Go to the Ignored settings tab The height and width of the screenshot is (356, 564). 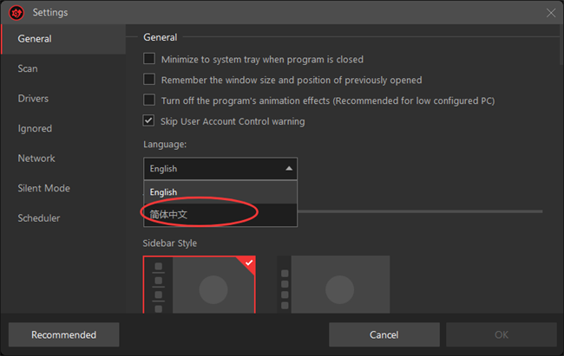[35, 128]
